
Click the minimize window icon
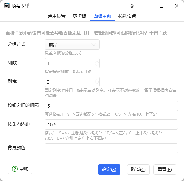click(147, 6)
